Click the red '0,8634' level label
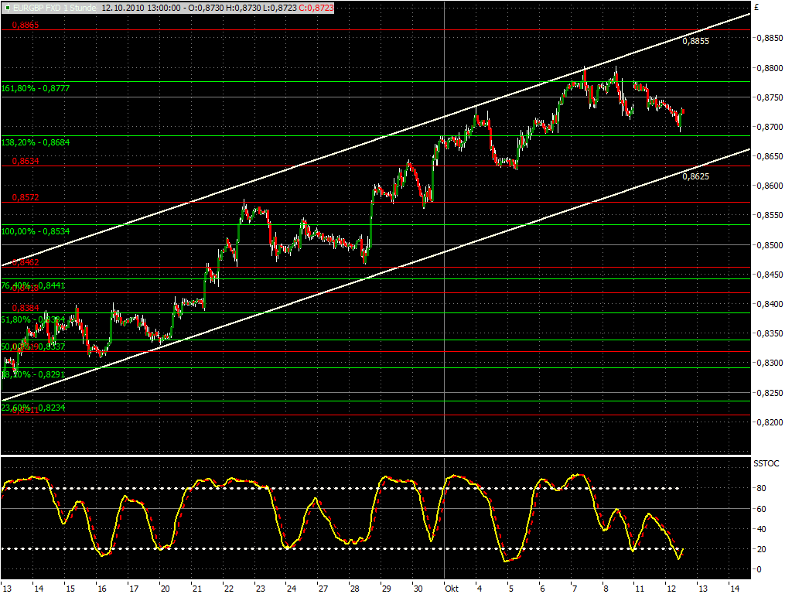The image size is (792, 594). click(x=26, y=161)
